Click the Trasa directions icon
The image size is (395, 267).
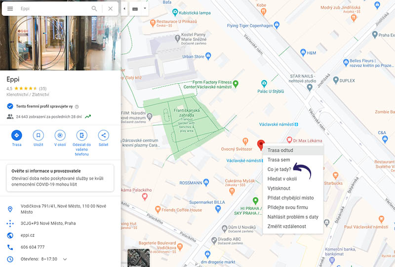click(x=17, y=135)
